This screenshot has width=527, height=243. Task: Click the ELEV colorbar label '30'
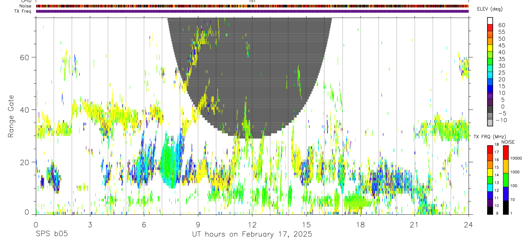501,66
